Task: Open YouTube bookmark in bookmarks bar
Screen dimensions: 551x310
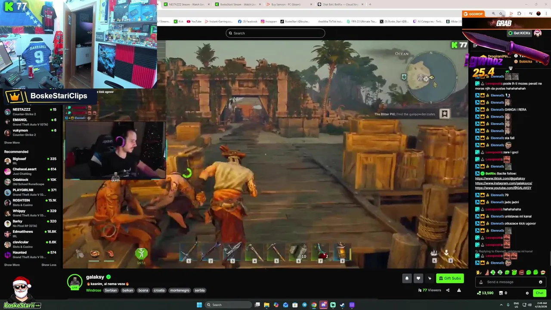Action: pos(194,22)
